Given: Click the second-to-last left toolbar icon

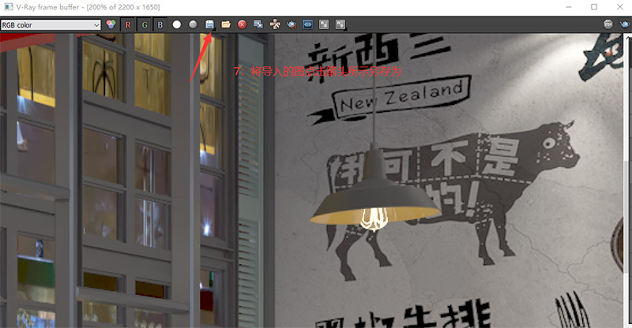Looking at the screenshot, I should (324, 24).
